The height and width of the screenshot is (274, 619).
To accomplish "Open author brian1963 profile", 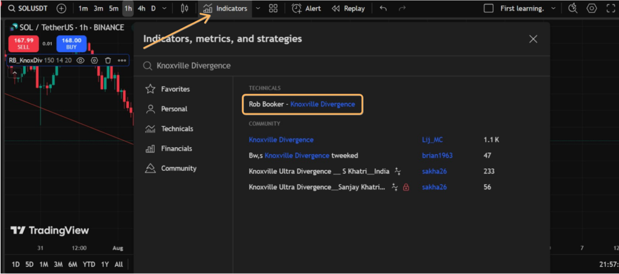I will click(x=437, y=155).
